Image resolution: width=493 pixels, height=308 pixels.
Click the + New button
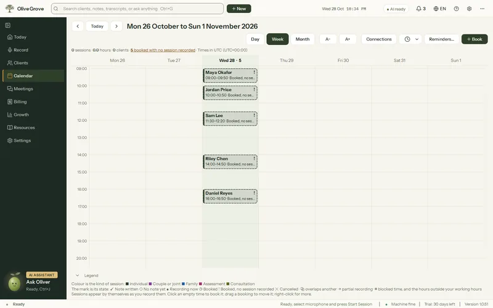point(239,9)
